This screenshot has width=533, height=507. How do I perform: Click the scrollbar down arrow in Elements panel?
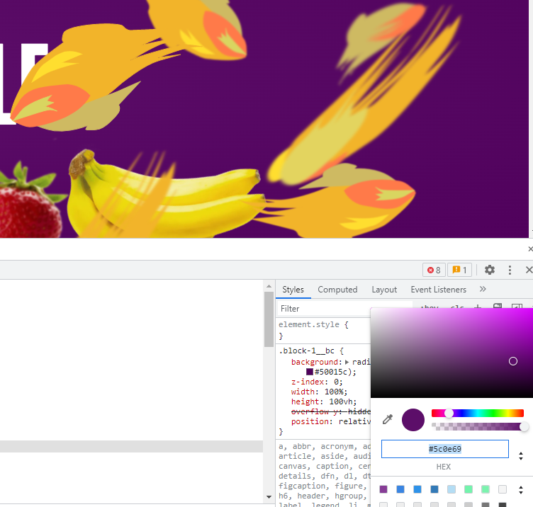[x=269, y=497]
